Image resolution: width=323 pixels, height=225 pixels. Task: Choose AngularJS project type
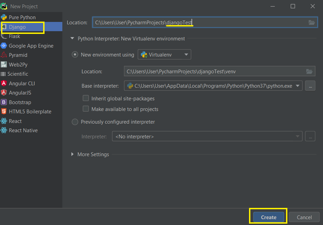[x=20, y=93]
